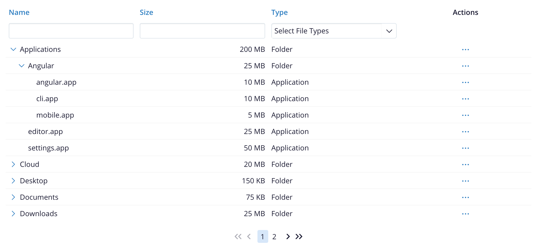Viewport: 538px width, 249px height.
Task: Expand the Desktop folder
Action: pyautogui.click(x=13, y=181)
